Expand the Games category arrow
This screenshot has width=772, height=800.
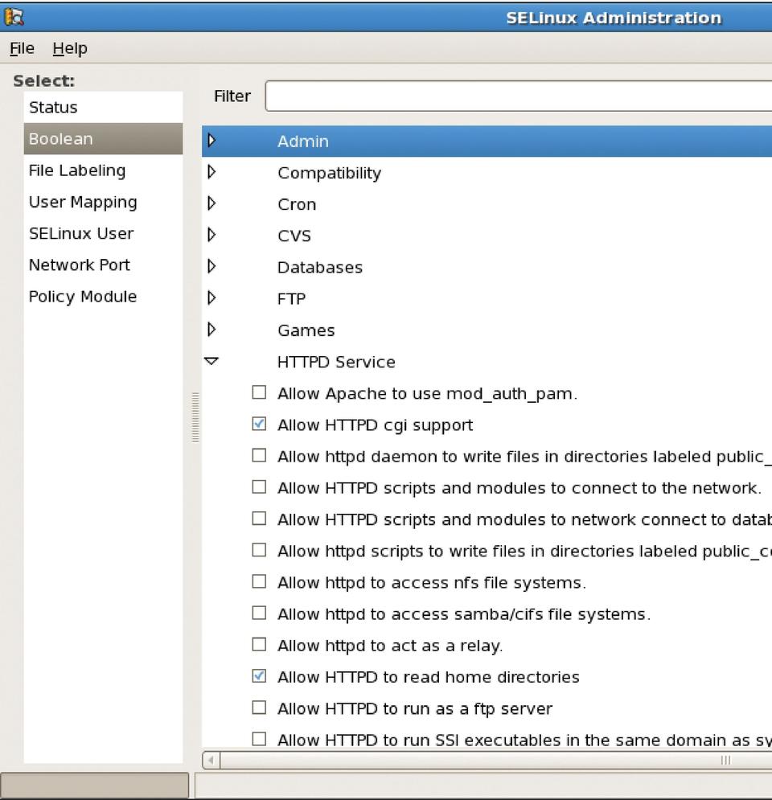[211, 330]
